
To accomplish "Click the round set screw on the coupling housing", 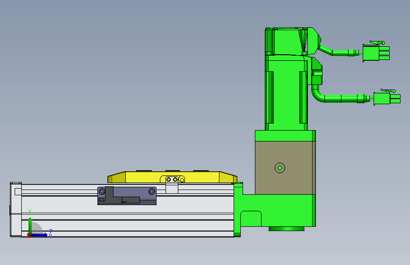I will point(280,168).
